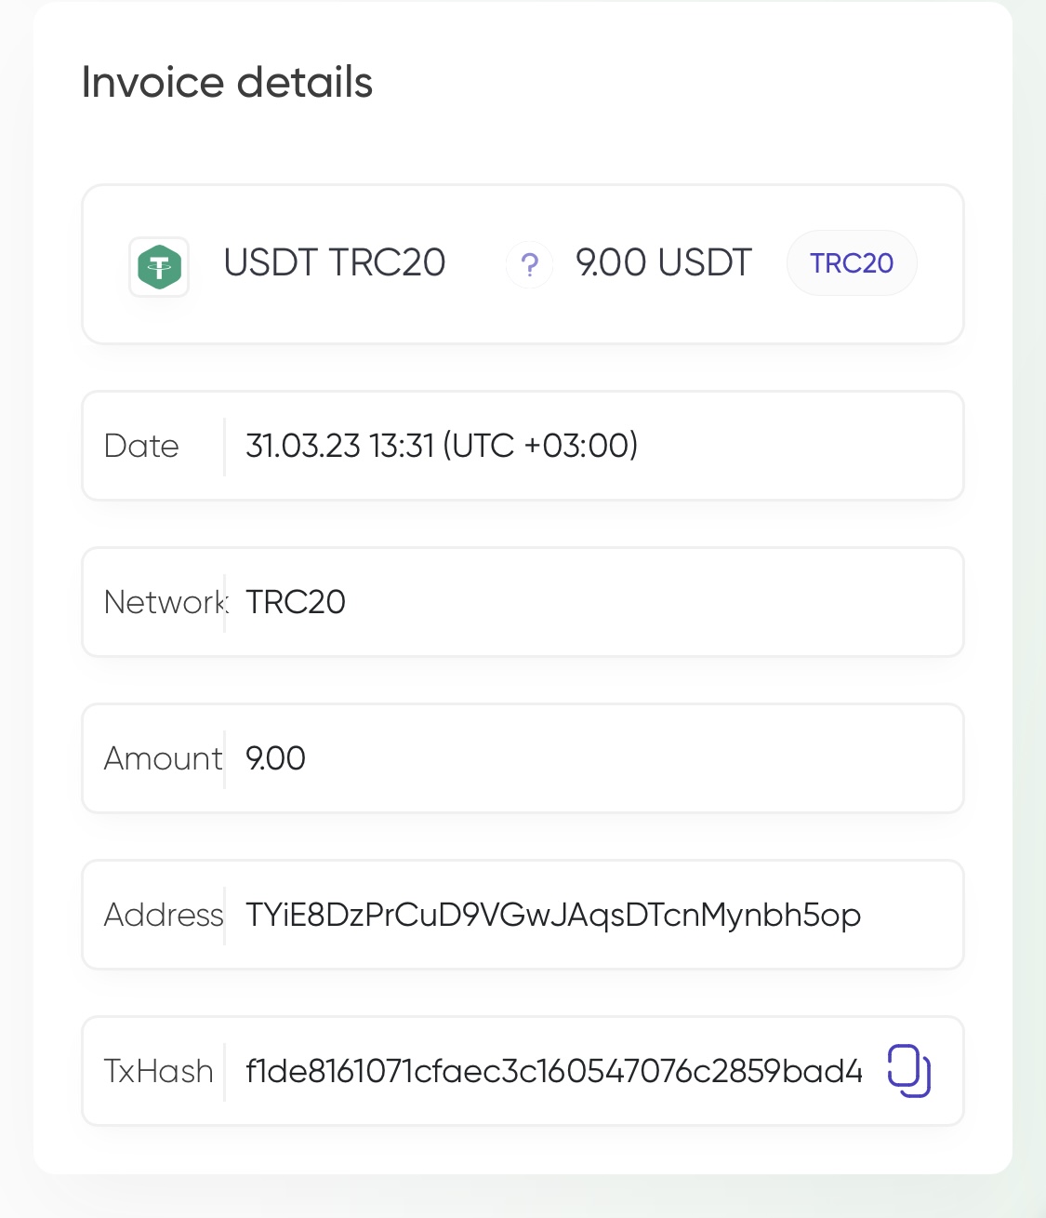Click empty area of the Network row
Viewport: 1046px width, 1218px height.
pos(651,602)
